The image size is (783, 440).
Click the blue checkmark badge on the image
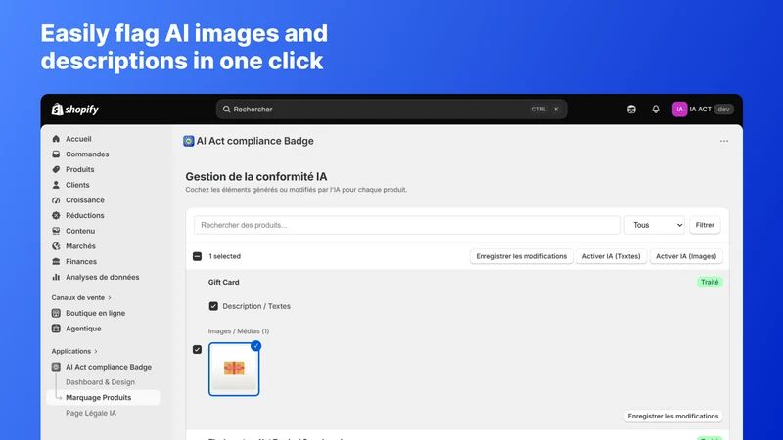tap(255, 346)
